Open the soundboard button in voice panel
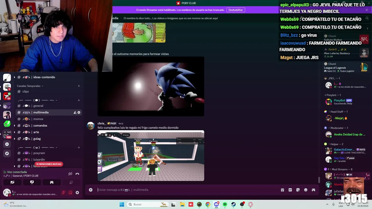Viewport: 372px width, 209px height. click(71, 182)
